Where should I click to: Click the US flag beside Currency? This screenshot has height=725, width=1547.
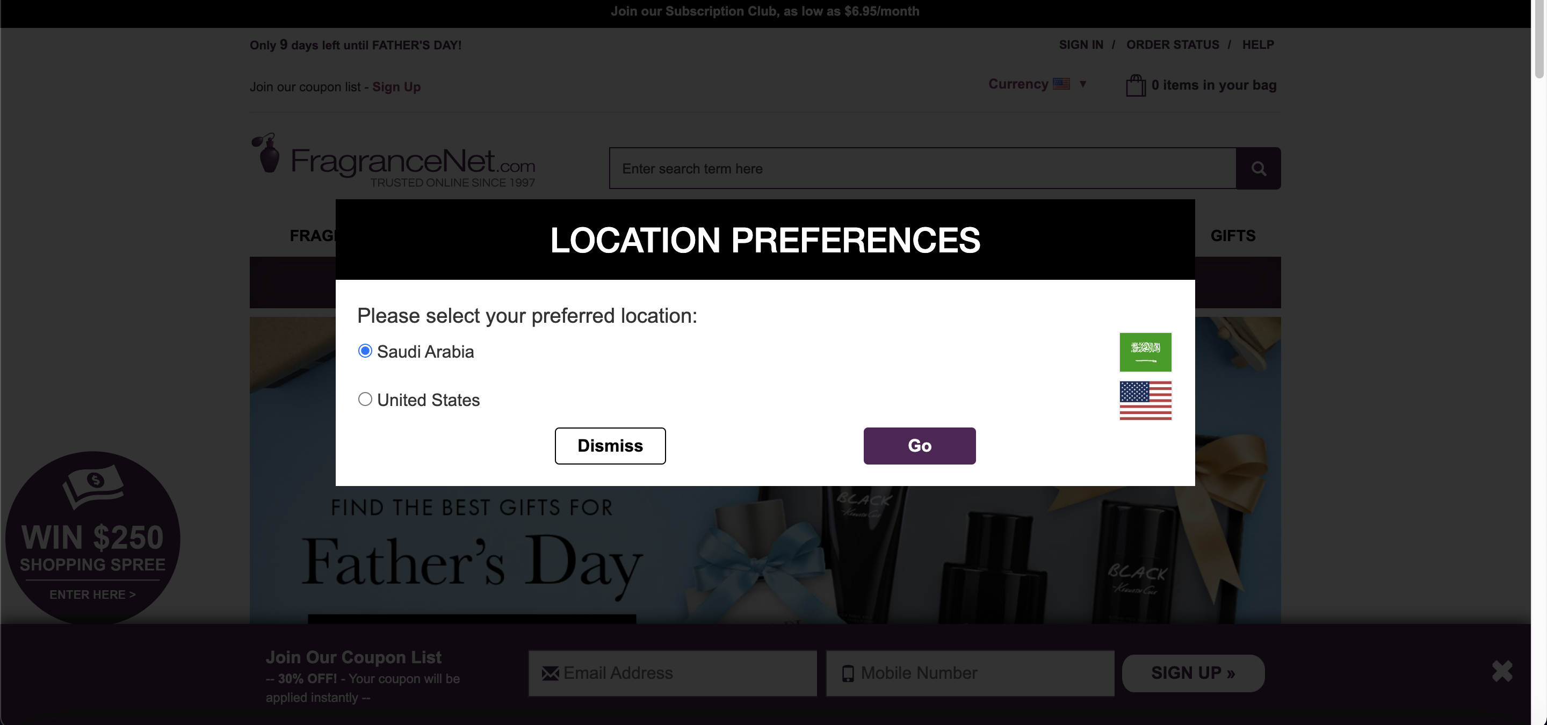click(1061, 84)
